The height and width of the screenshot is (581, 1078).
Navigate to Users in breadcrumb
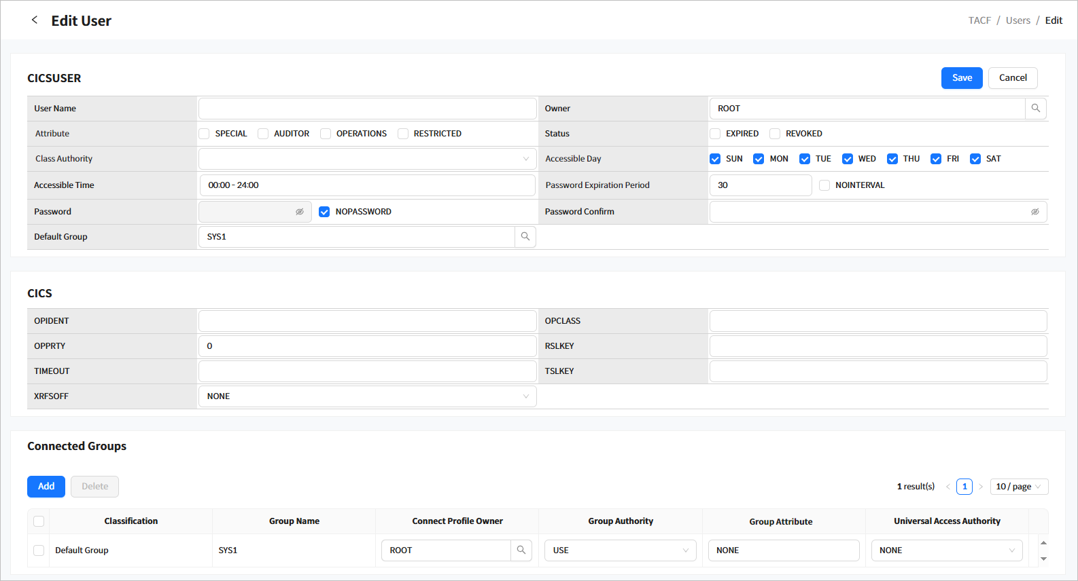pos(1018,20)
